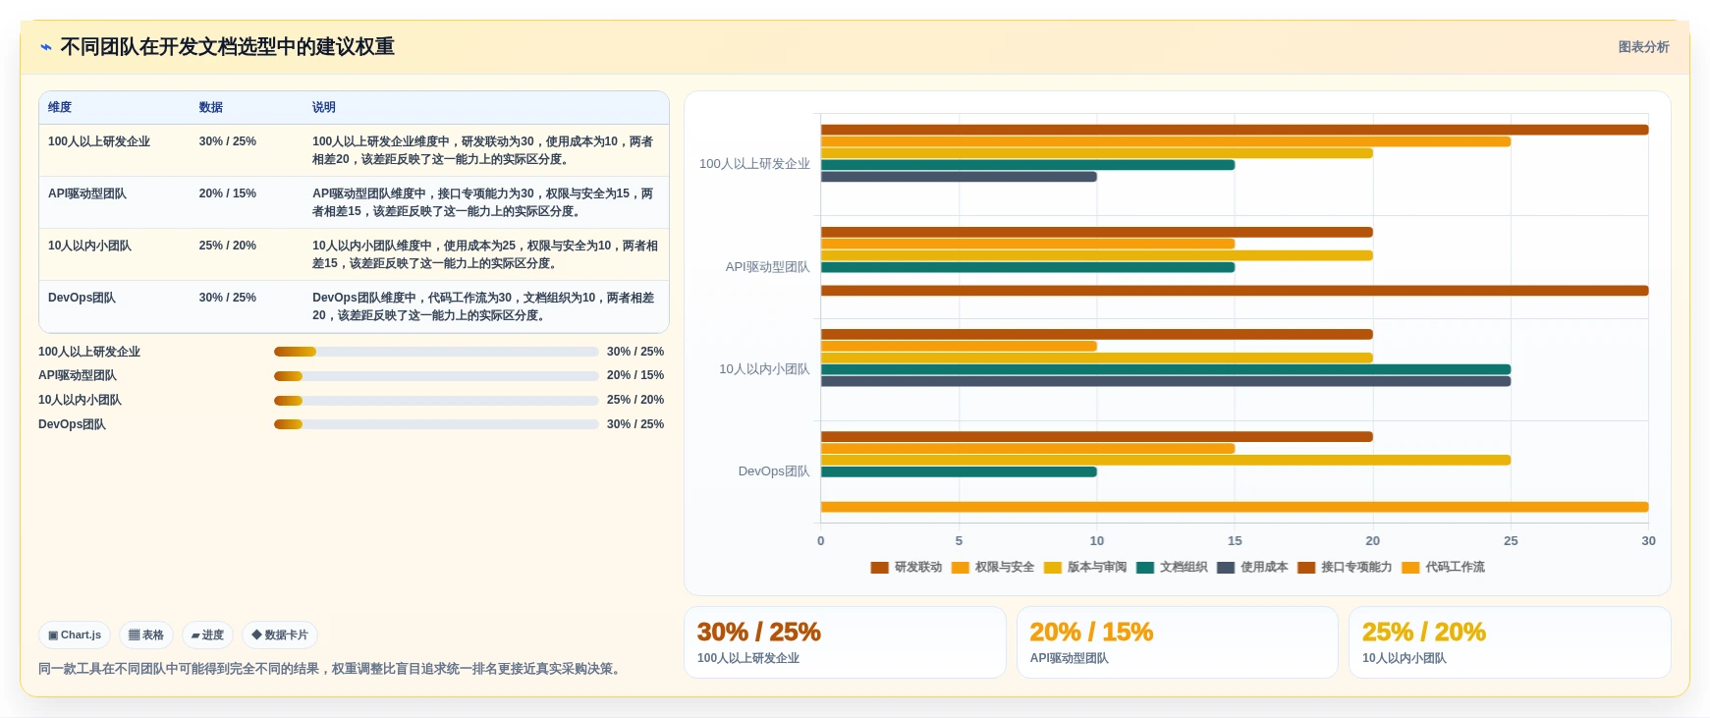
Task: Toggle 代码工作流 legend swatch
Action: point(1410,568)
